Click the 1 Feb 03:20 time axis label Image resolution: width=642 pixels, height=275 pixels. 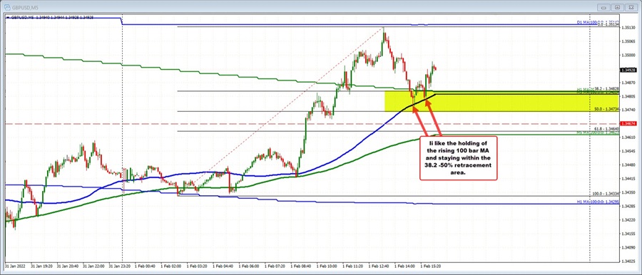point(198,265)
